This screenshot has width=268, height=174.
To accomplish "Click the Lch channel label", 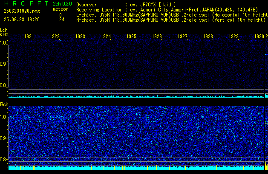I will (4, 30).
